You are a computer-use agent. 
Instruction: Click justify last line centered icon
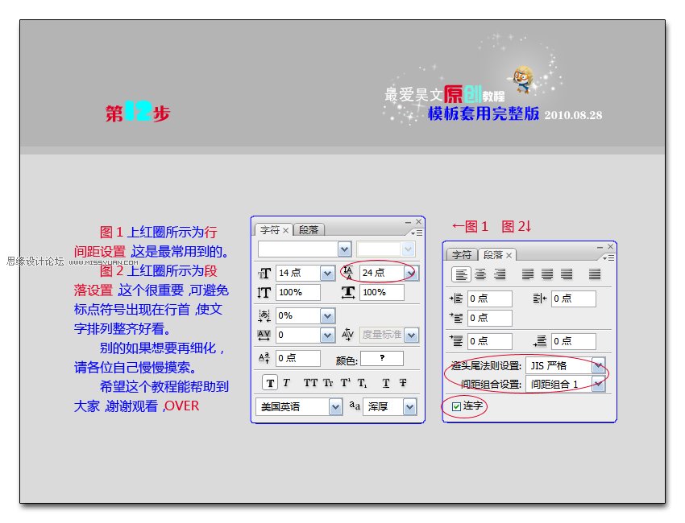coord(547,274)
